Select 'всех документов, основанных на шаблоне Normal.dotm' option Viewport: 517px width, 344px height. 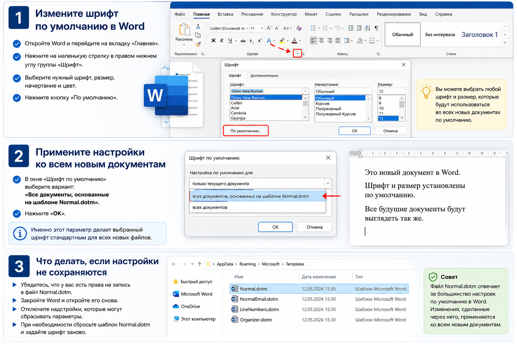click(257, 196)
